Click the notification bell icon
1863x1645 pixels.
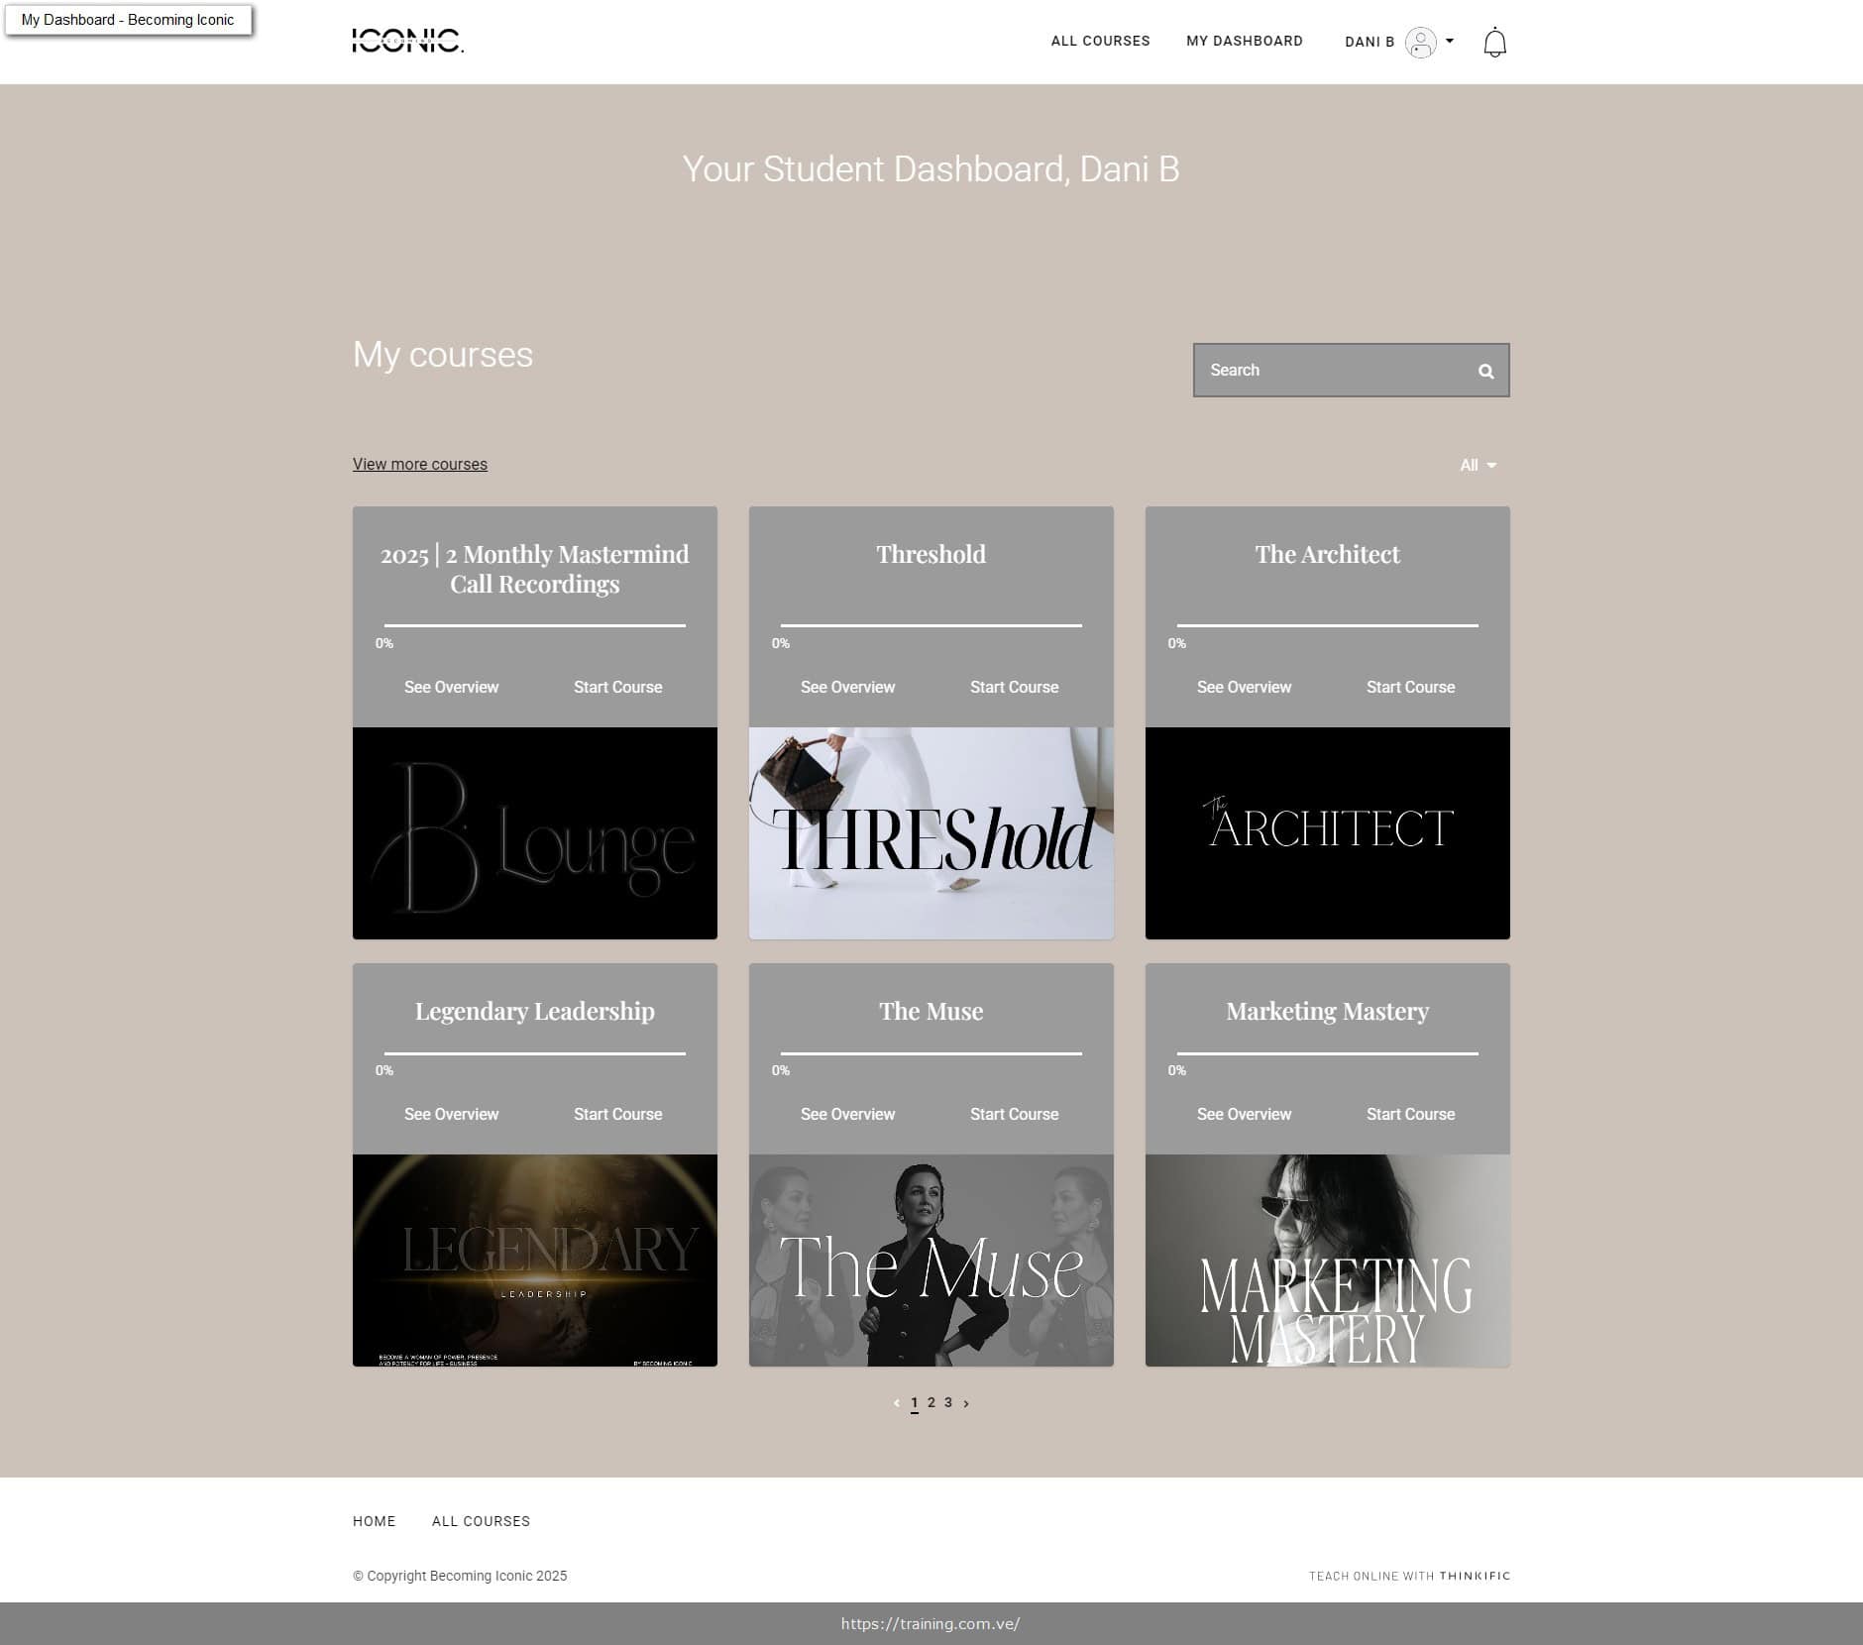(x=1494, y=43)
